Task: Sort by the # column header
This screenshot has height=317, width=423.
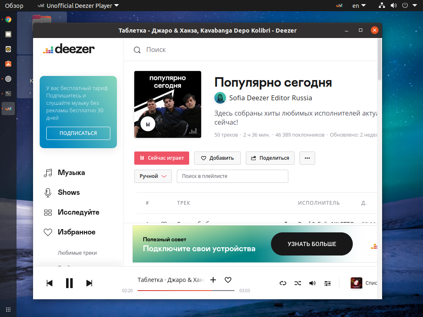Action: (x=147, y=203)
